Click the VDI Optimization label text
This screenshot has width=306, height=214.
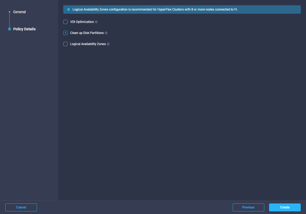tap(82, 22)
